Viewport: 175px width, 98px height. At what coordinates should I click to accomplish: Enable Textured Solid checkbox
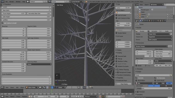tap(116, 56)
